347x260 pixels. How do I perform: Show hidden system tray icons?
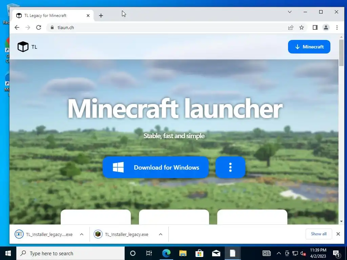[x=279, y=253]
